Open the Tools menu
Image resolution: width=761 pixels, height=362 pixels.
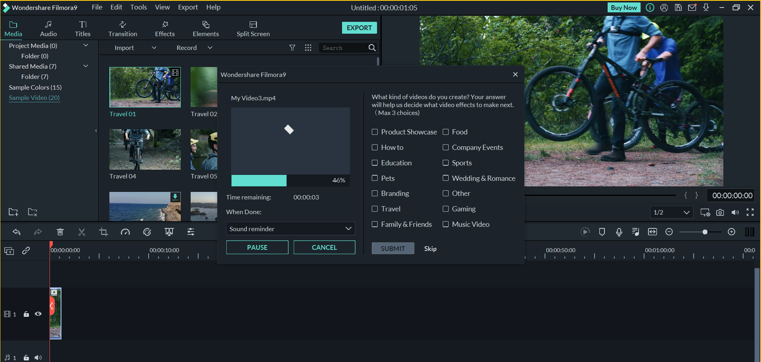138,7
